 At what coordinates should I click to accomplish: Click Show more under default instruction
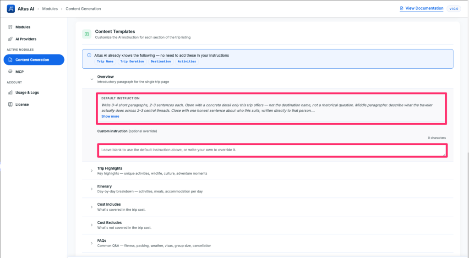pos(110,116)
